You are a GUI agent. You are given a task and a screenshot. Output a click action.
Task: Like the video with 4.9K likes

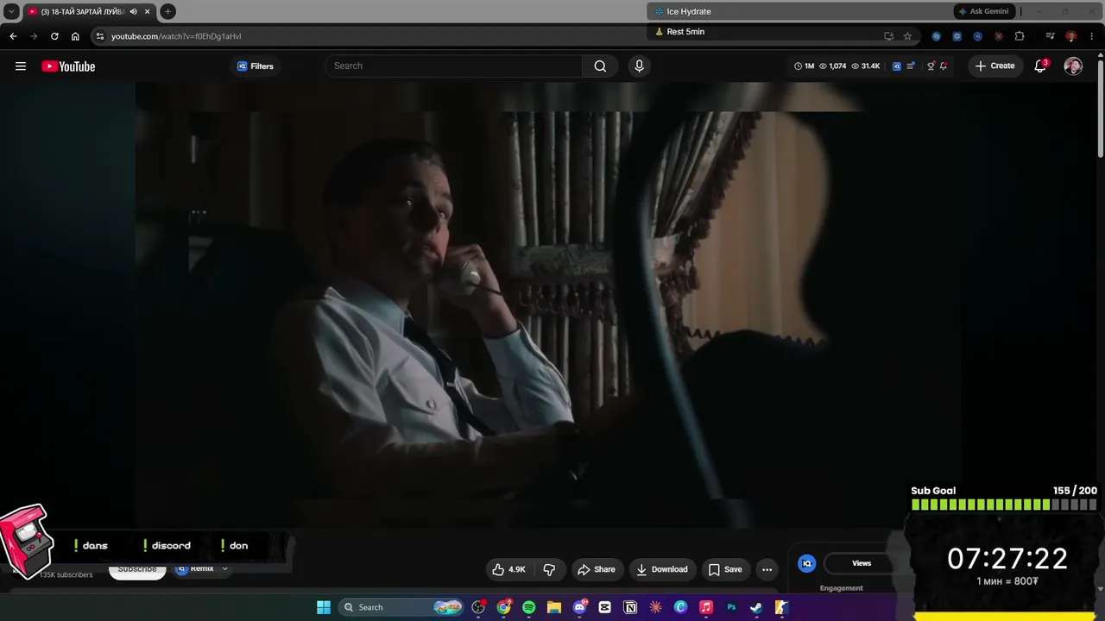508,569
